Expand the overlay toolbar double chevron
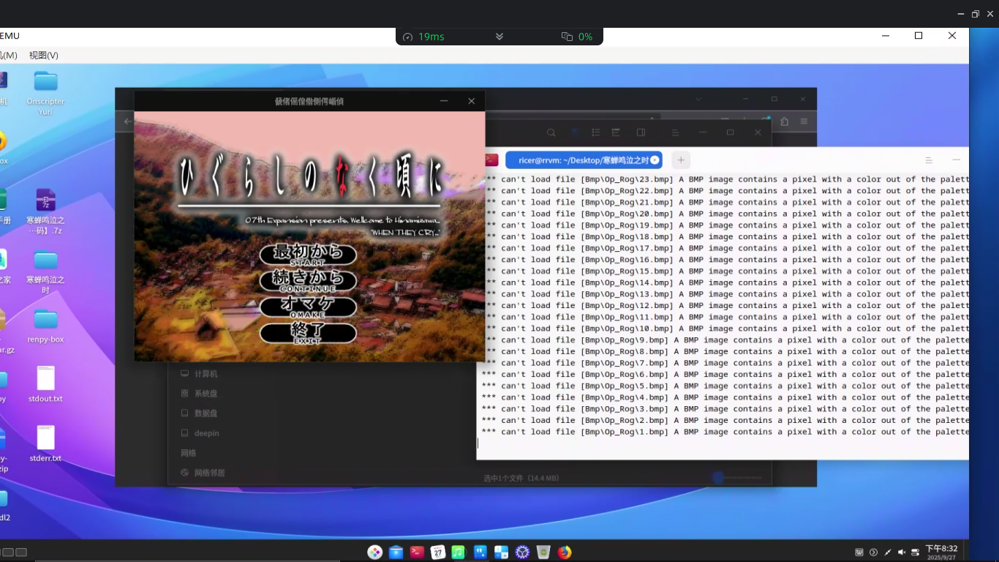The width and height of the screenshot is (999, 562). pyautogui.click(x=499, y=37)
